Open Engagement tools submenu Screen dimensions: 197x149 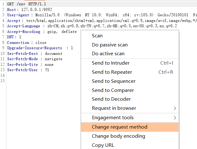pyautogui.click(x=130, y=118)
